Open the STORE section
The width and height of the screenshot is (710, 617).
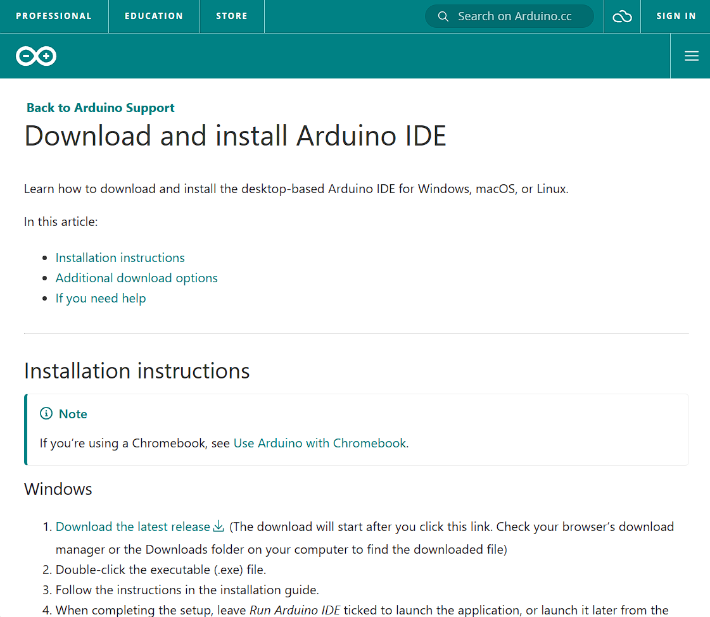232,16
